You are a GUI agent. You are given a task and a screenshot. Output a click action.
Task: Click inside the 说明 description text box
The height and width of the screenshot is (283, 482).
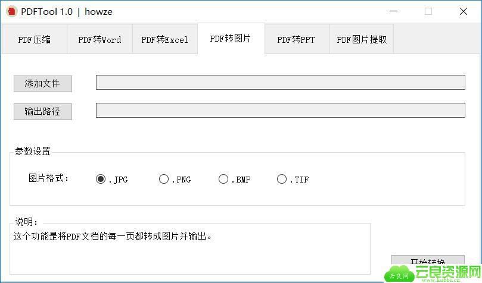pyautogui.click(x=191, y=250)
